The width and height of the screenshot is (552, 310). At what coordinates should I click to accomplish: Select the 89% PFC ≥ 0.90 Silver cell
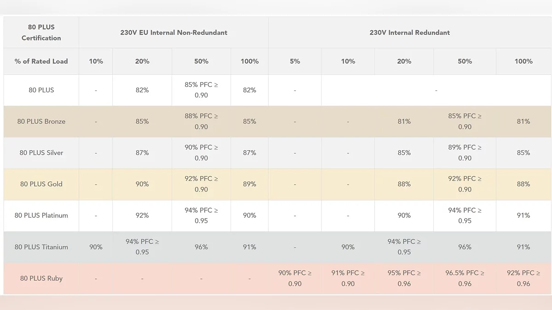click(465, 153)
